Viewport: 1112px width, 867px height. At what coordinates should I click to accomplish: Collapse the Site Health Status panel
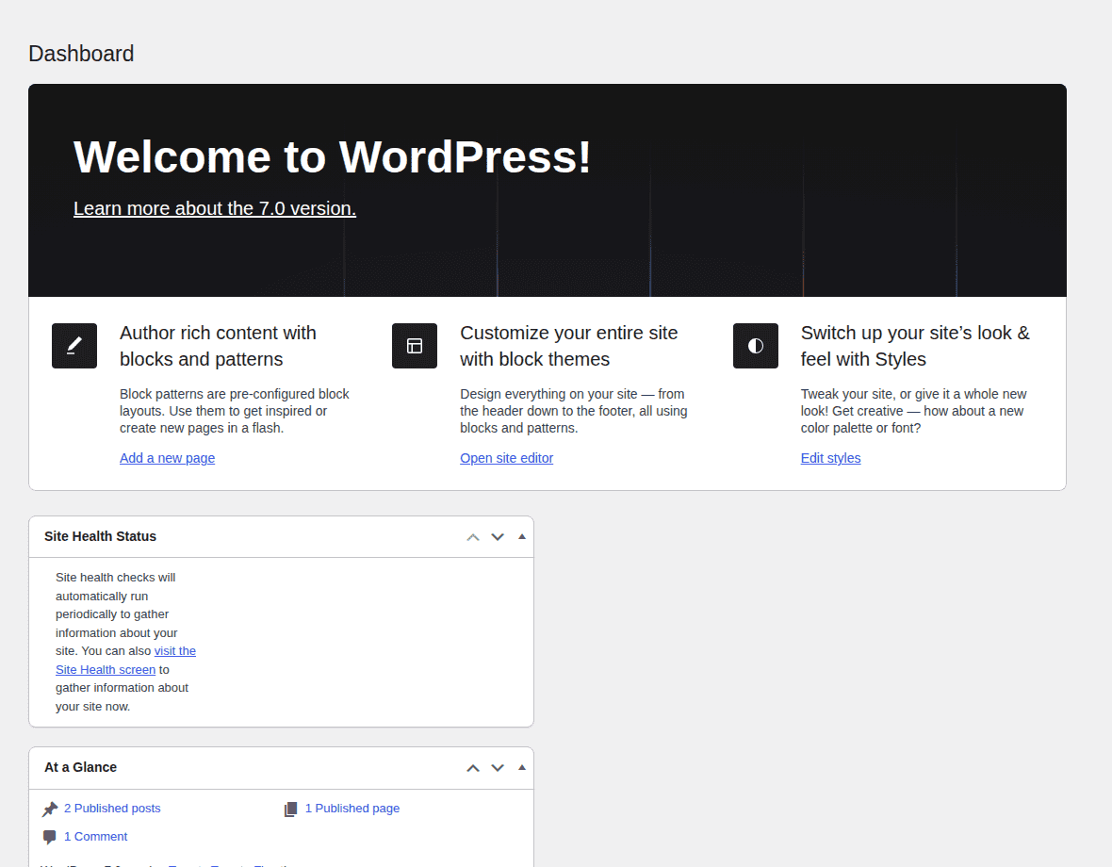point(522,536)
